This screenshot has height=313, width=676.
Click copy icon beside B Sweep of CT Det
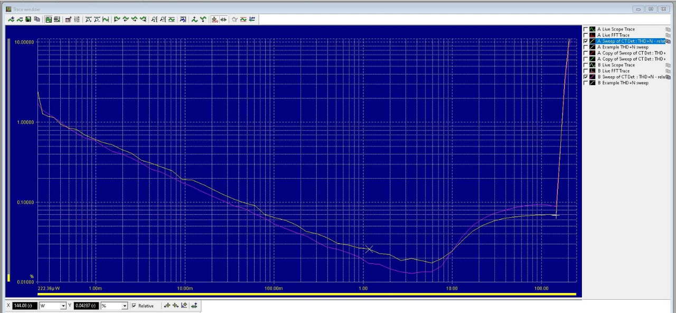(x=668, y=77)
